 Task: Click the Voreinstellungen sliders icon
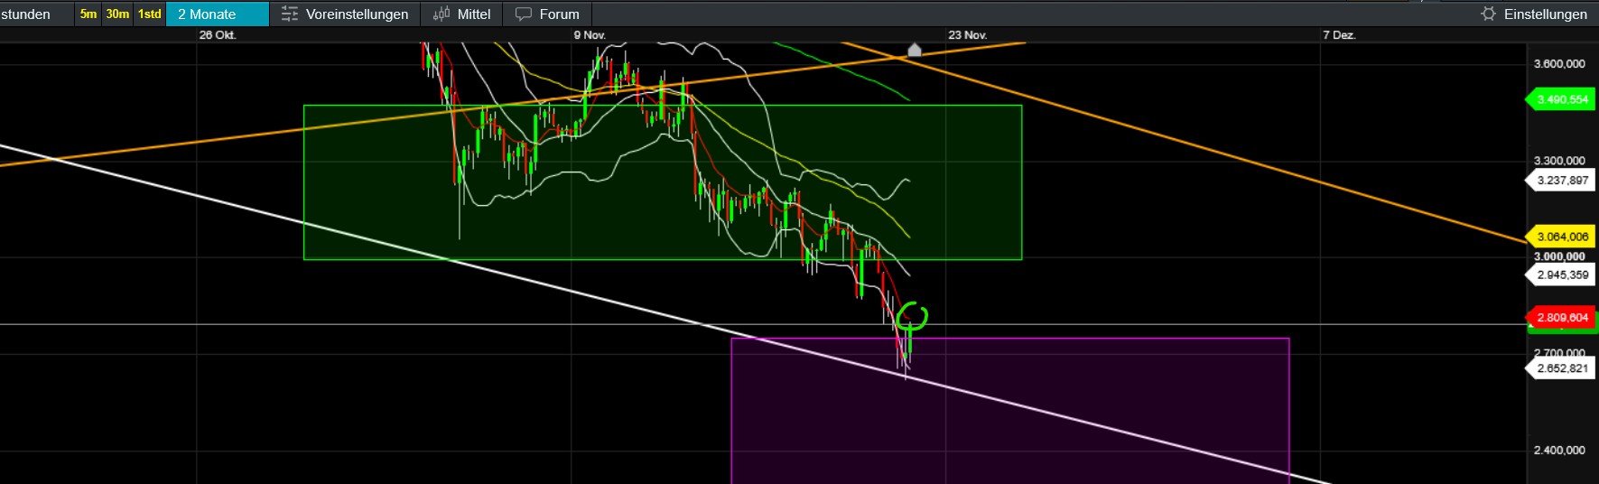(289, 14)
